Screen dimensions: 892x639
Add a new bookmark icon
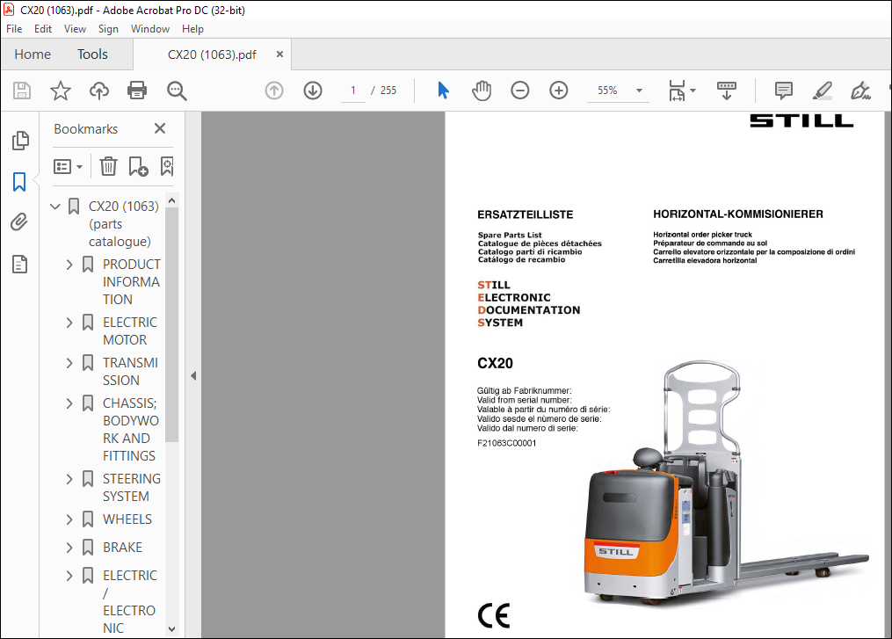pos(138,166)
